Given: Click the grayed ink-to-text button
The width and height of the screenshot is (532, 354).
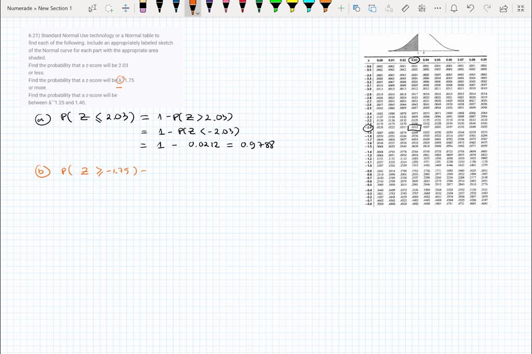Looking at the screenshot, I should tap(389, 8).
